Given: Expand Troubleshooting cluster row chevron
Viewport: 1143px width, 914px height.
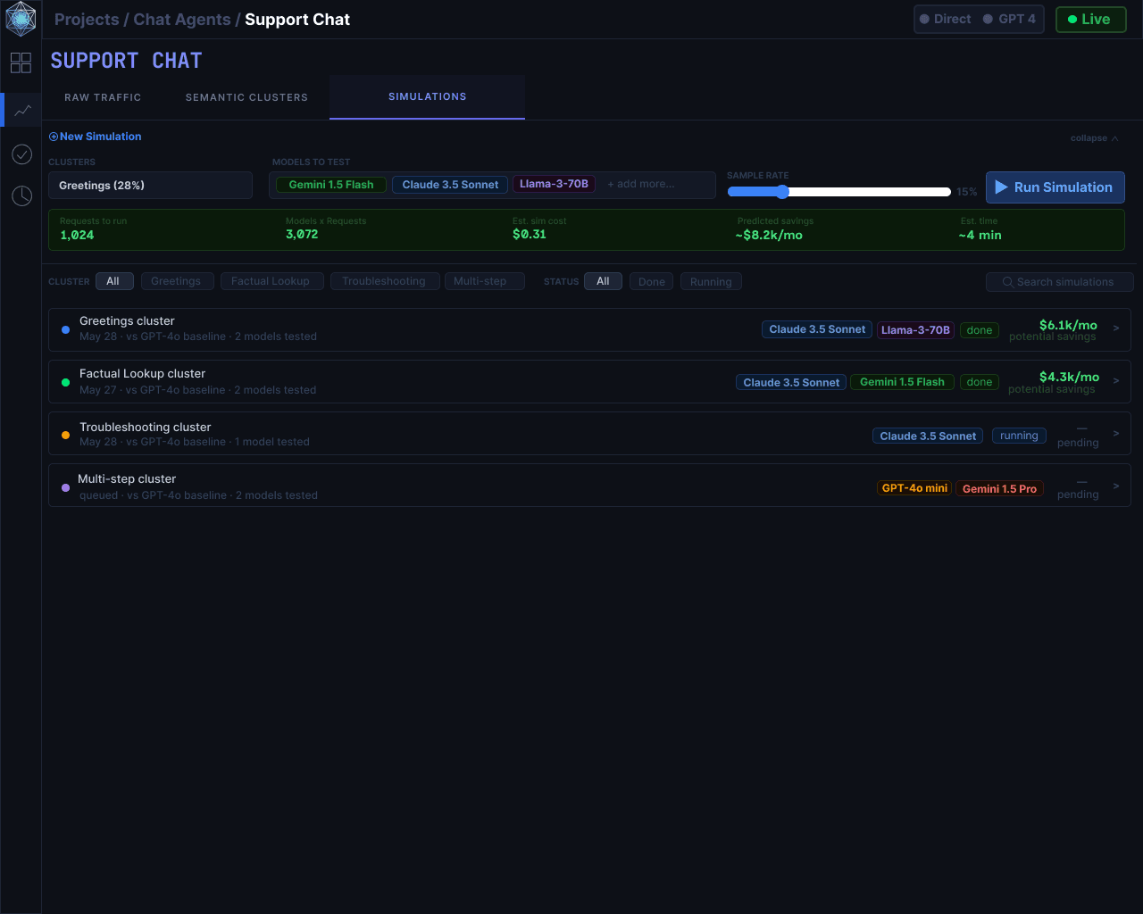Looking at the screenshot, I should tap(1116, 433).
